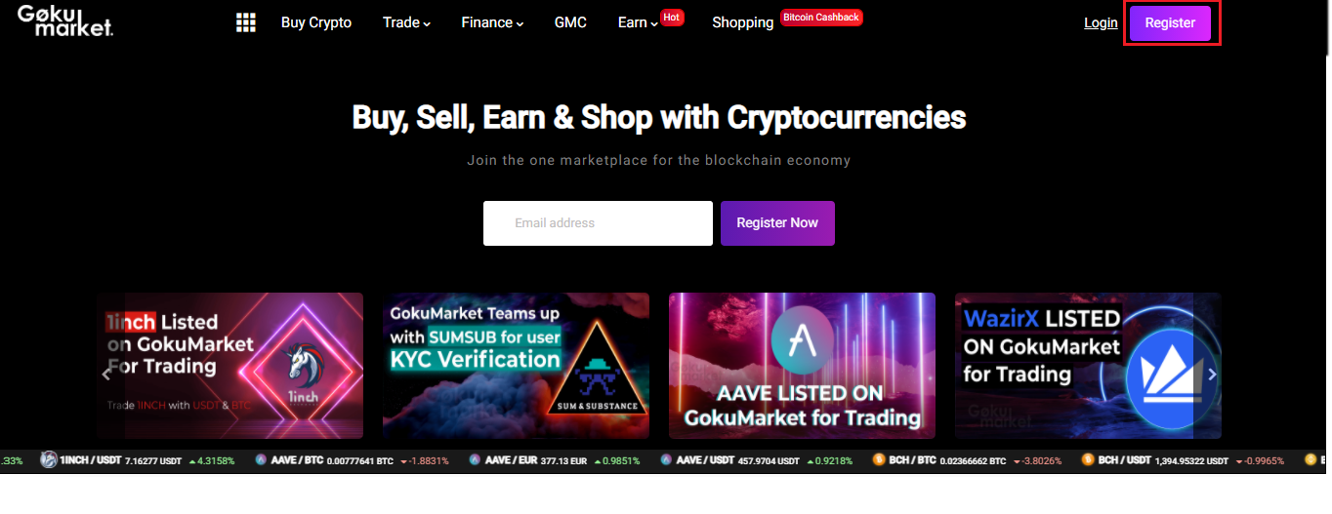Go to the Shopping page
Image resolution: width=1332 pixels, height=514 pixels.
[x=742, y=22]
